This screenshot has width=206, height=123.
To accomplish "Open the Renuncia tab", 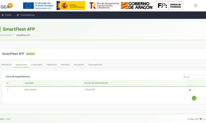I will 65,65.
